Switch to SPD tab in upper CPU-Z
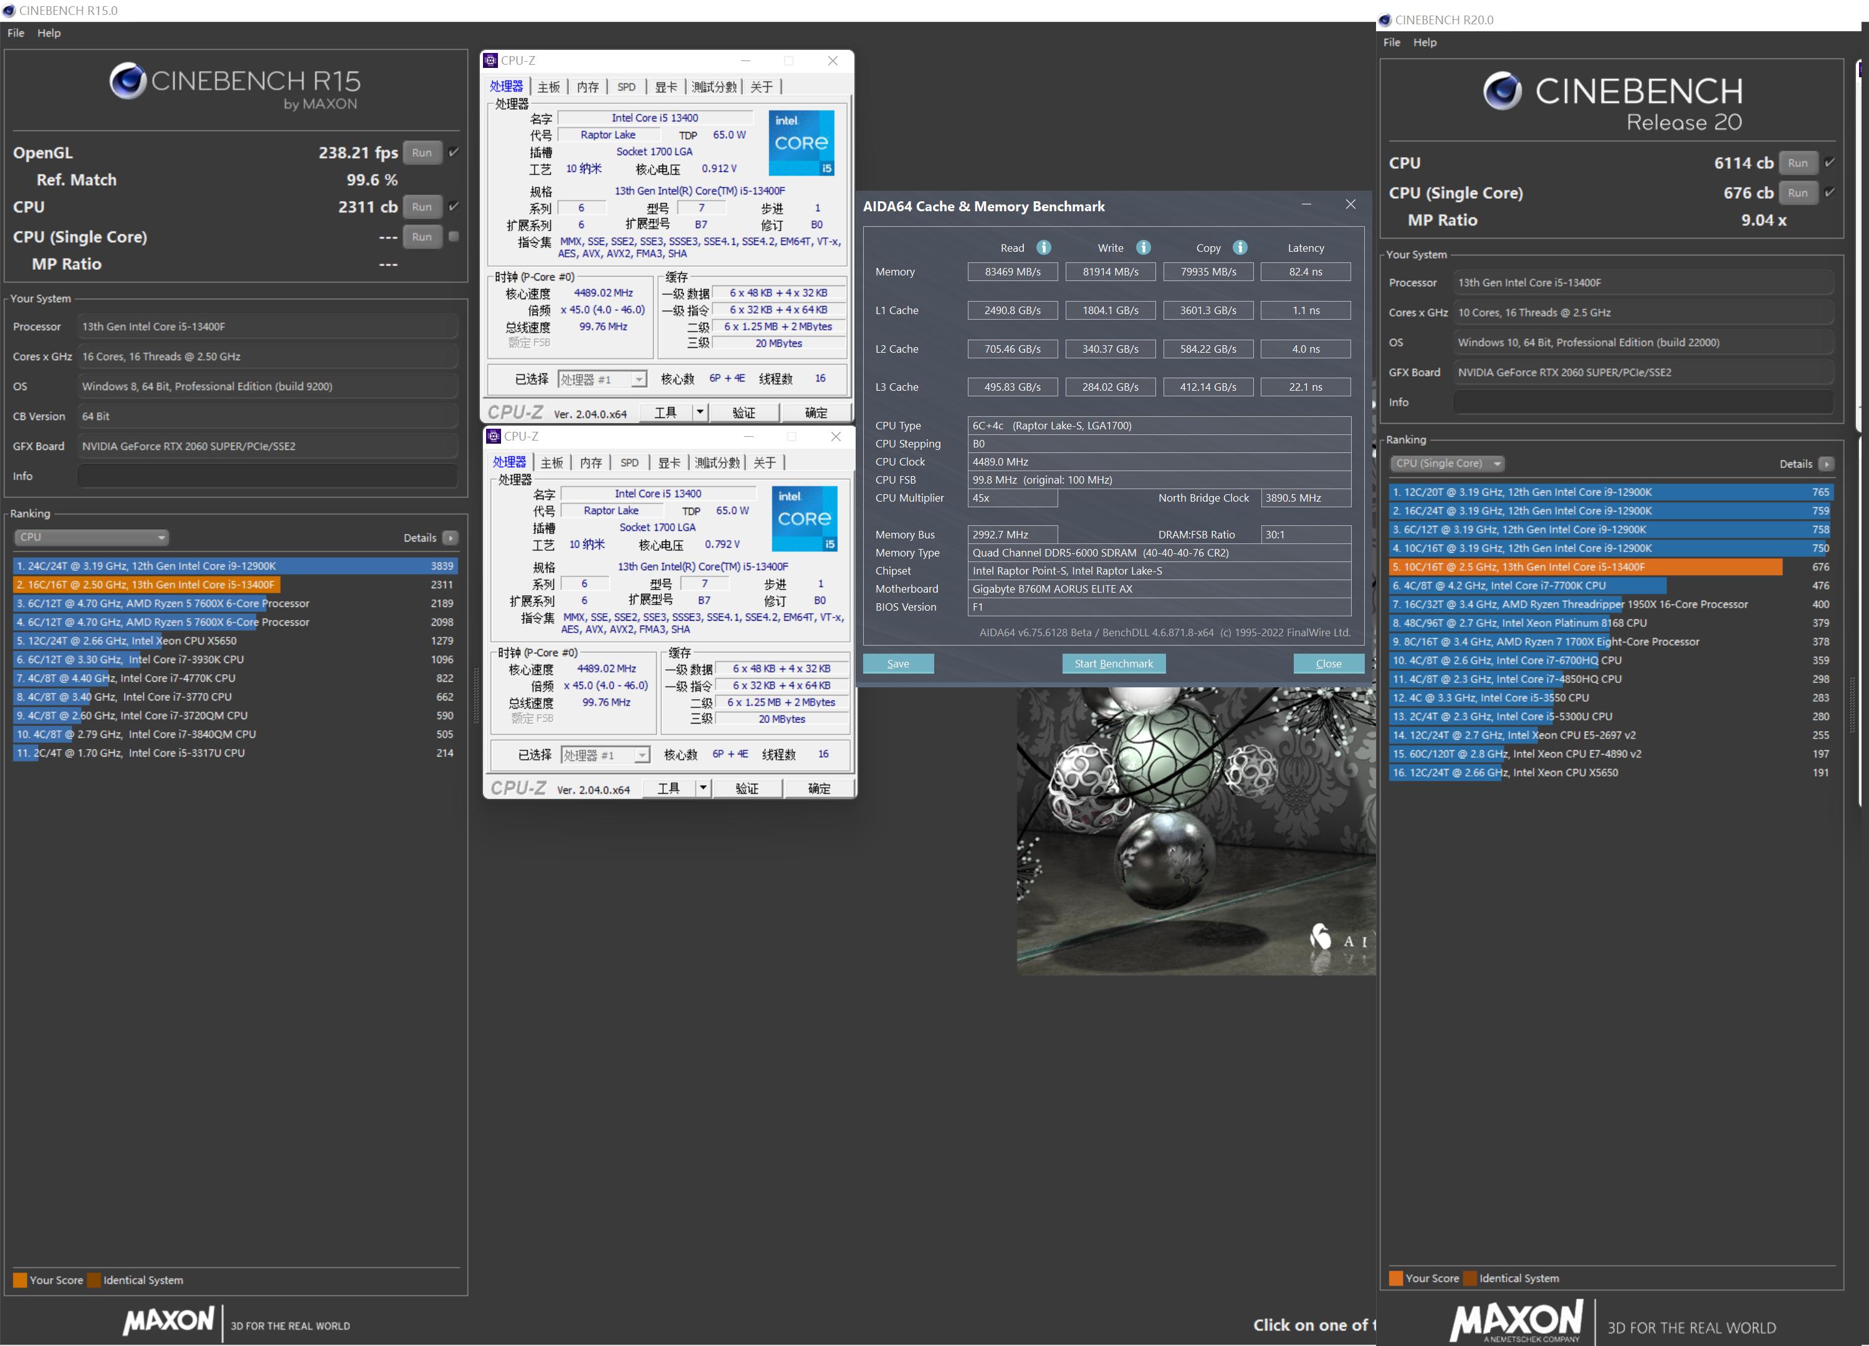The height and width of the screenshot is (1346, 1869). click(x=626, y=87)
